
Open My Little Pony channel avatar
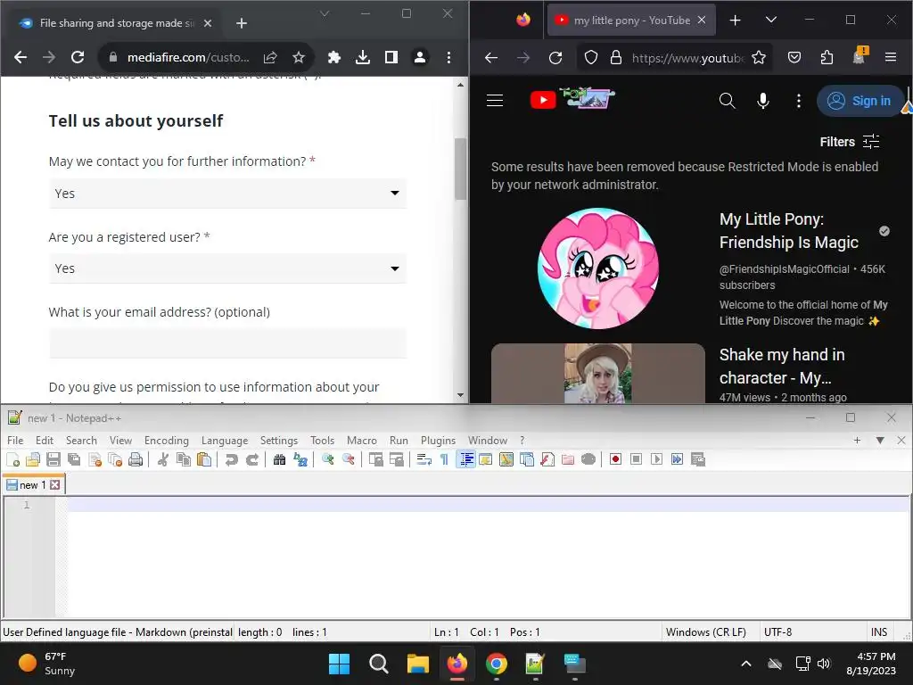[598, 268]
